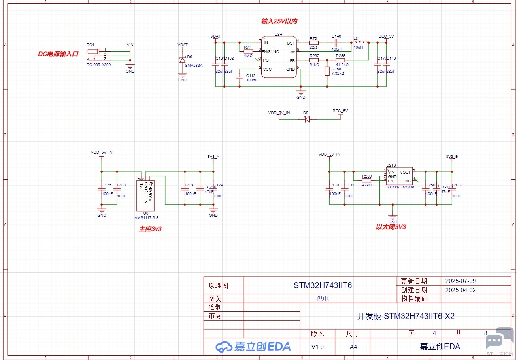Click the no-connect X on PG pin
517x360 pixels.
pos(257,60)
